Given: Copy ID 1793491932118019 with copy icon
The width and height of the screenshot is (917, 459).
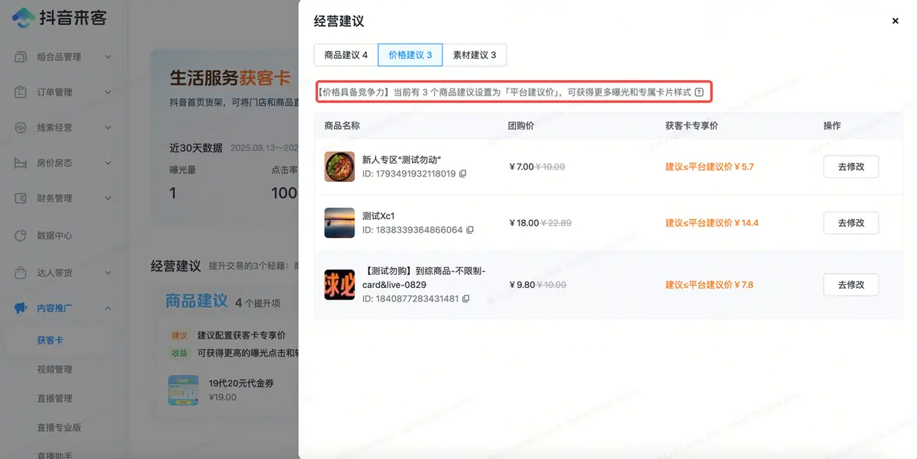Looking at the screenshot, I should 462,173.
